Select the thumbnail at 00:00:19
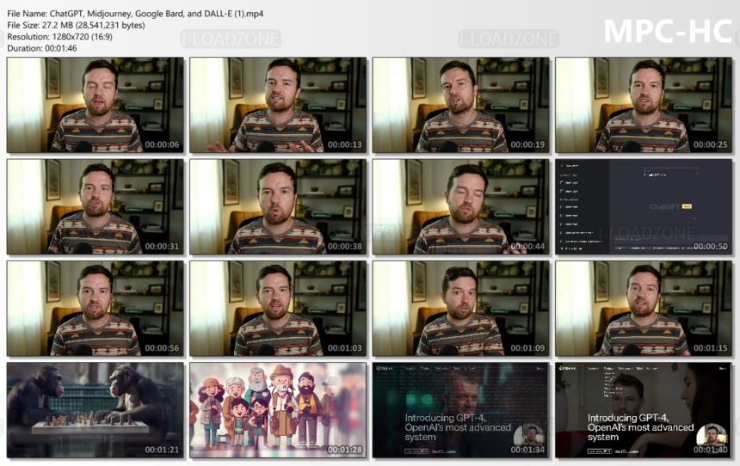This screenshot has height=466, width=740. click(x=460, y=105)
